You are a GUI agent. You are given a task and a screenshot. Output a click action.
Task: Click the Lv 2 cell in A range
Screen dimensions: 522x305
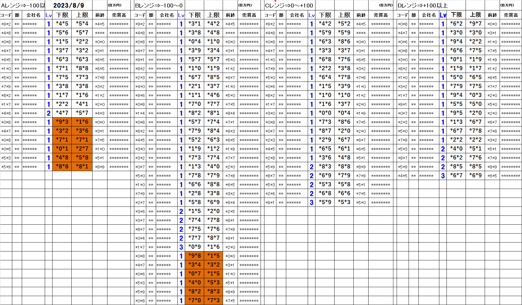point(49,113)
